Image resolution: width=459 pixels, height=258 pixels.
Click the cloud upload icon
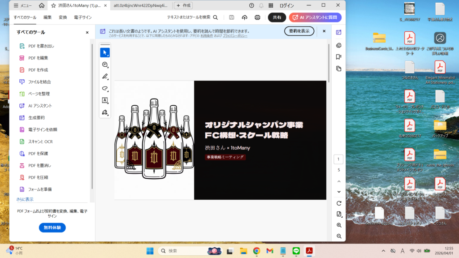pyautogui.click(x=244, y=17)
